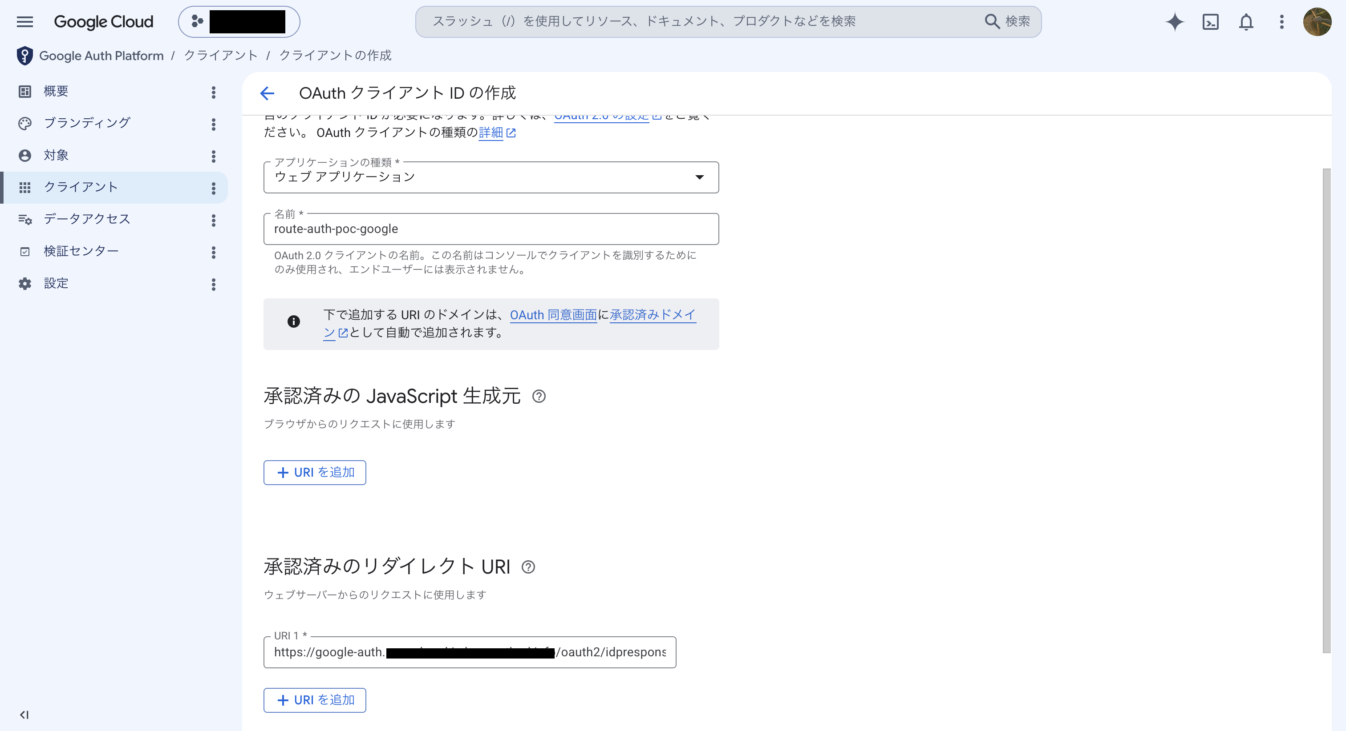Activate Cloud Shell terminal icon
The image size is (1346, 731).
(x=1210, y=21)
